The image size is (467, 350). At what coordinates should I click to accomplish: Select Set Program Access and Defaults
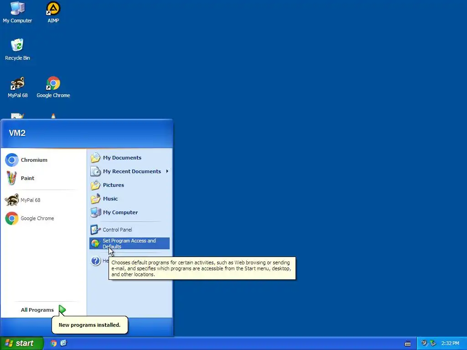point(130,243)
